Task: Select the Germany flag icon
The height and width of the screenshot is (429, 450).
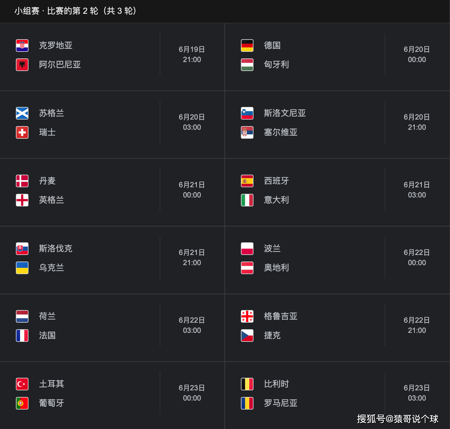Action: pos(247,46)
